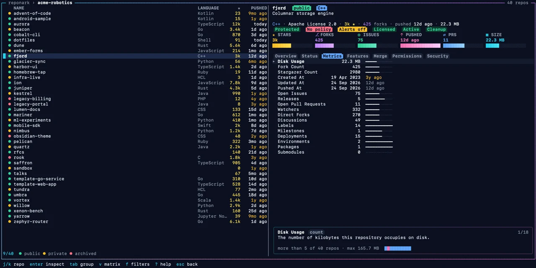Click the star column header icon
Screen dimensions: 536x268
(x=239, y=8)
